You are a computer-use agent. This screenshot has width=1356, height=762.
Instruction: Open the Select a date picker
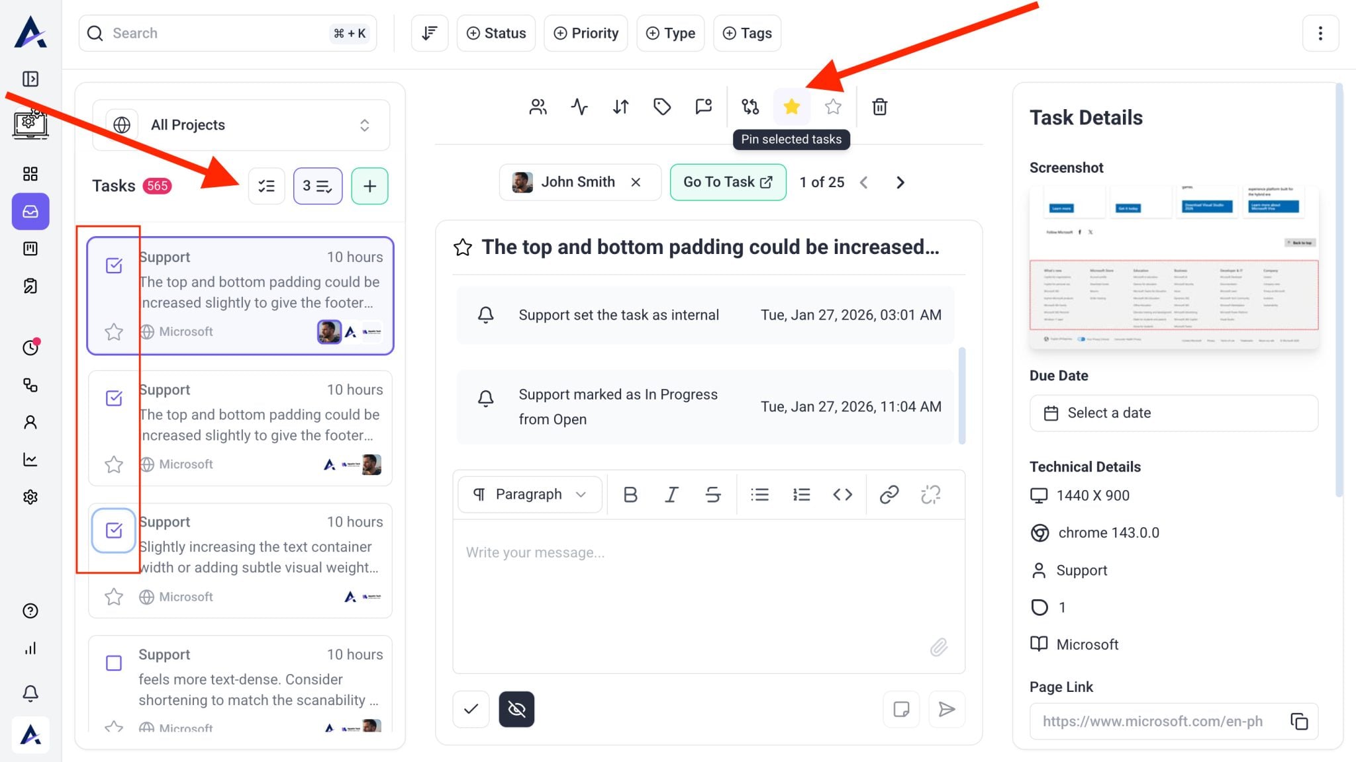pyautogui.click(x=1173, y=413)
